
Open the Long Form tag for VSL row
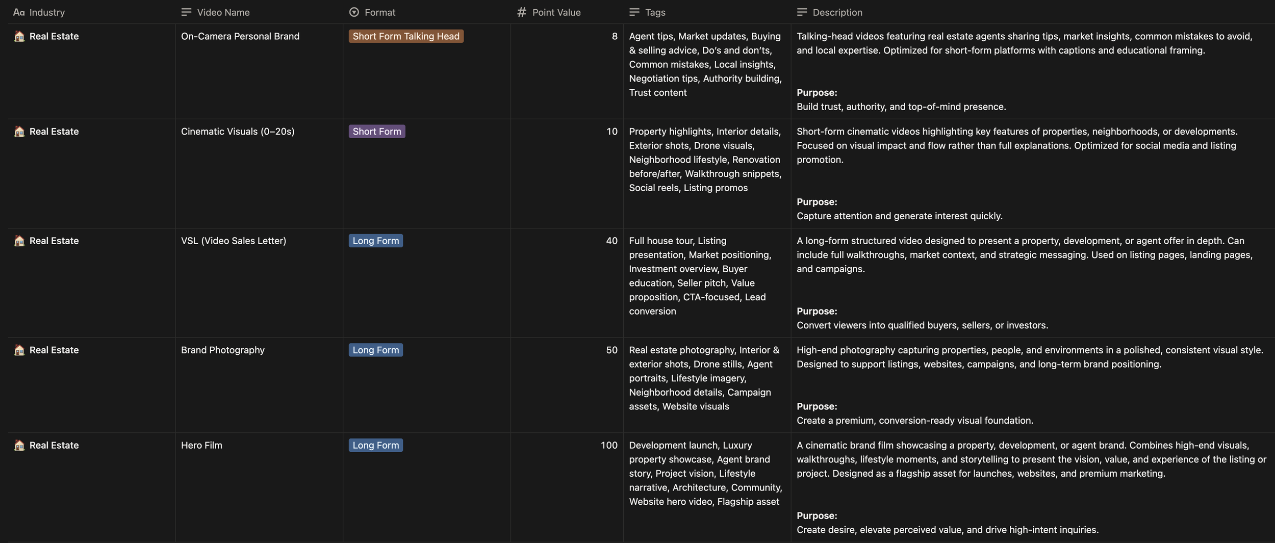tap(375, 241)
